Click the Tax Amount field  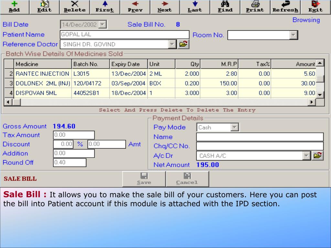(74, 135)
